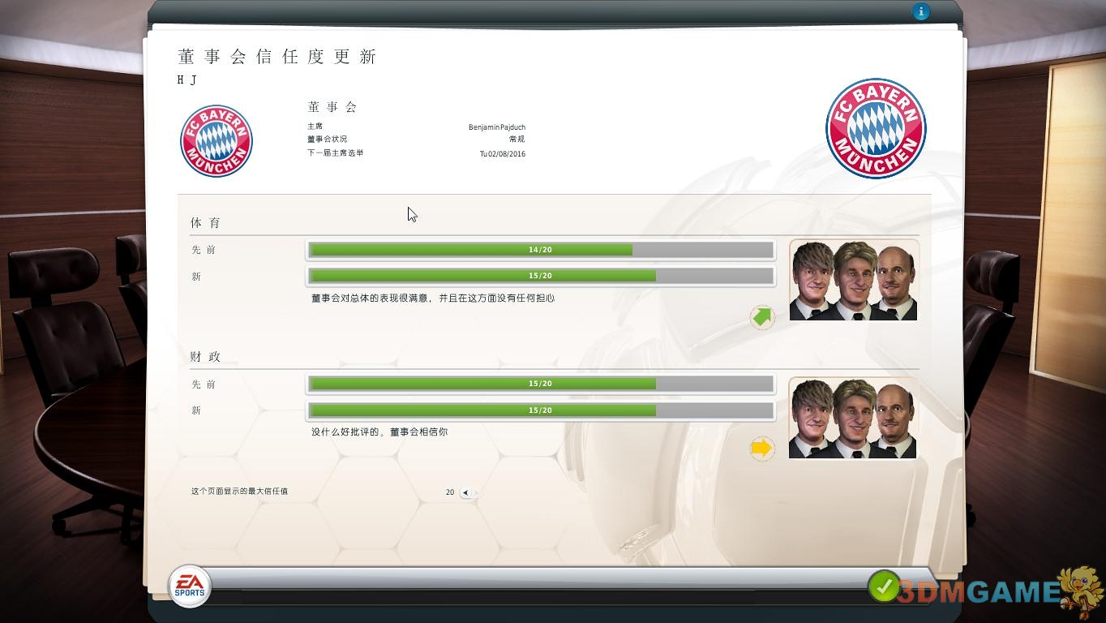Open the info icon at top right
This screenshot has height=623, width=1106.
pos(920,11)
